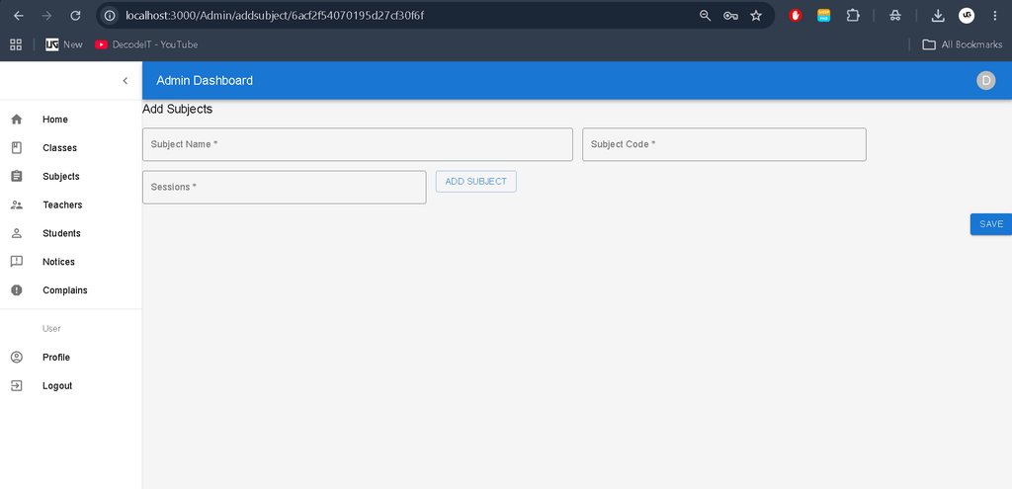Open the red ad blocker extension
1012x489 pixels.
[x=796, y=16]
